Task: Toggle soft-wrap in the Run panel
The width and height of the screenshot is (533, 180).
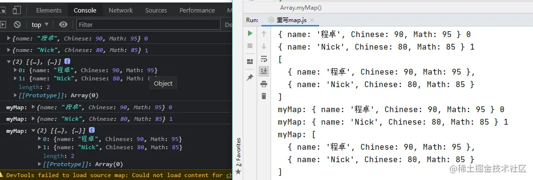Action: click(264, 59)
